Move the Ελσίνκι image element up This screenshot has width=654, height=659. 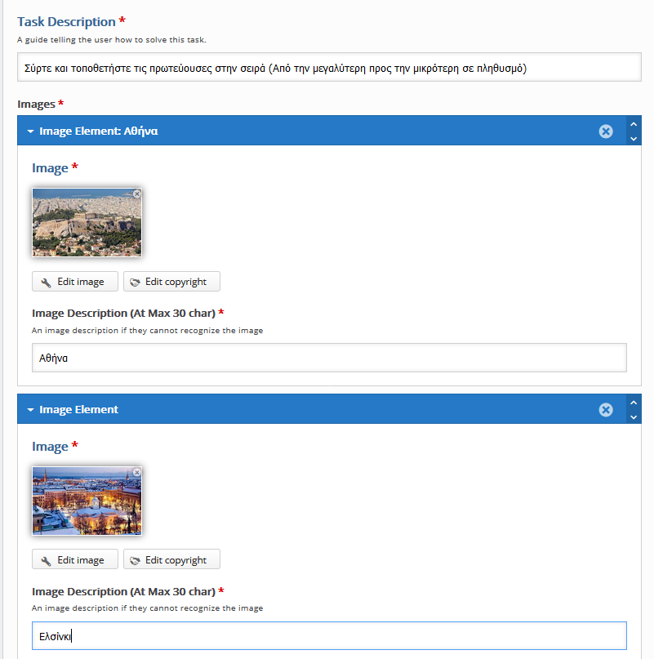coord(634,403)
